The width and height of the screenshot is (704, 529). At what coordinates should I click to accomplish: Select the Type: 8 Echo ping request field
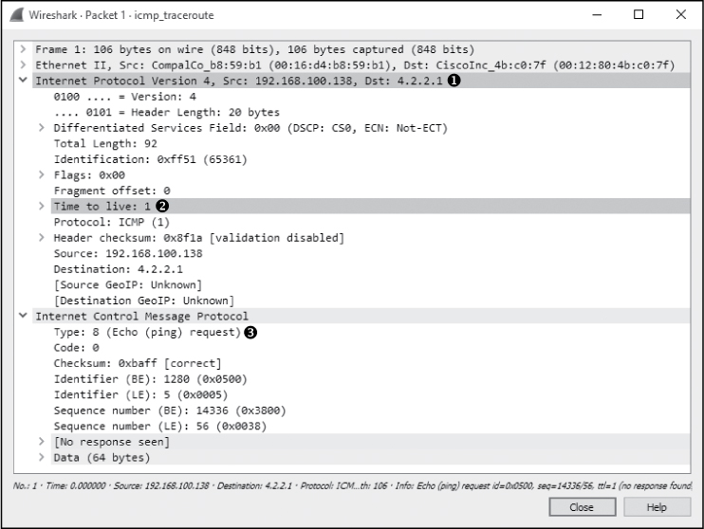[370, 332]
